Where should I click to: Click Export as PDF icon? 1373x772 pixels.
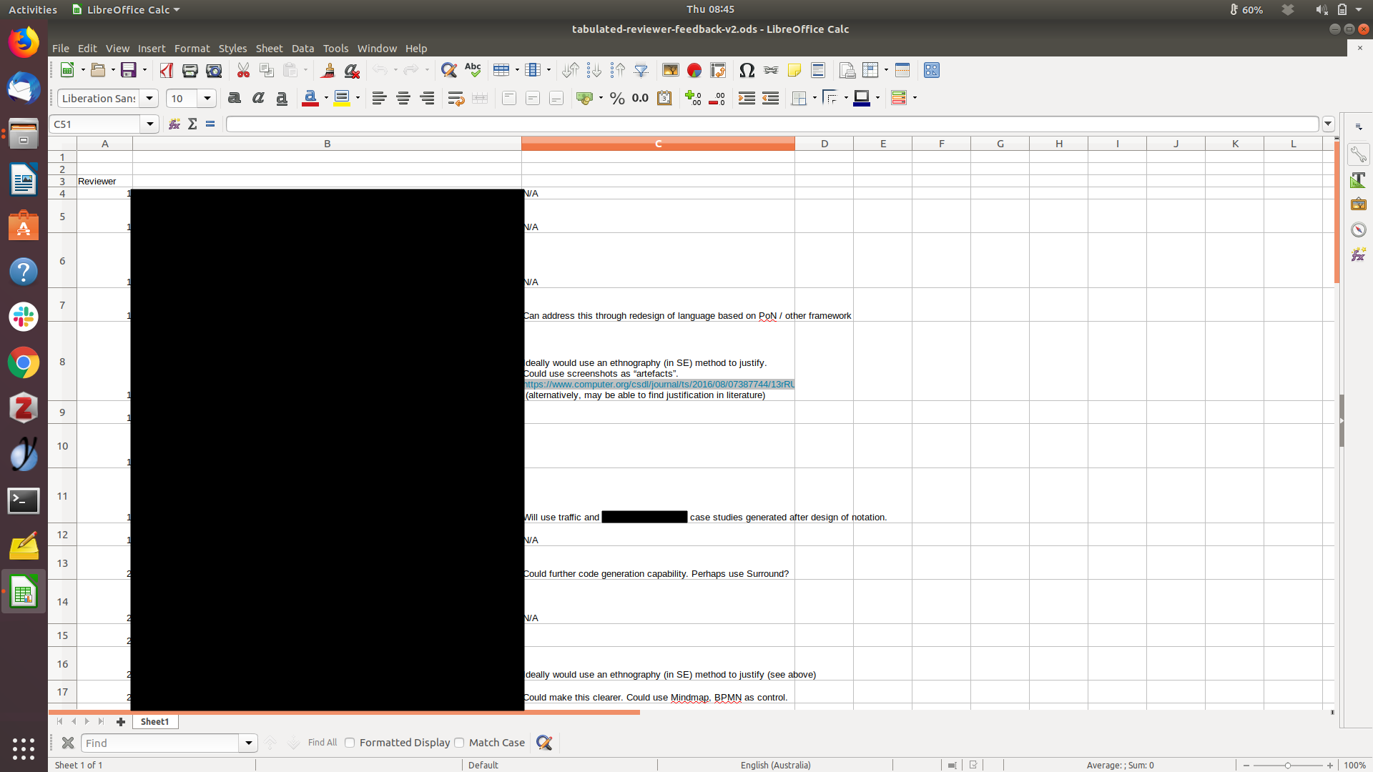[167, 70]
